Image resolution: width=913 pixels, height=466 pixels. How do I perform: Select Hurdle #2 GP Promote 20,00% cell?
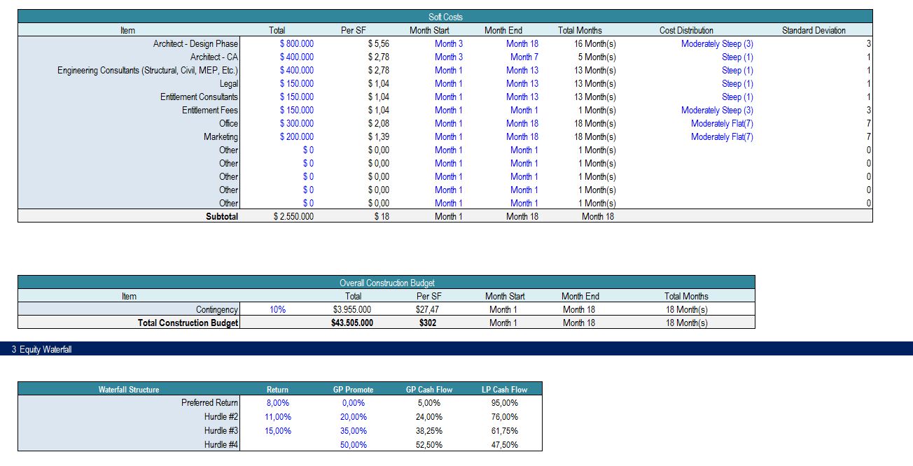coord(353,417)
